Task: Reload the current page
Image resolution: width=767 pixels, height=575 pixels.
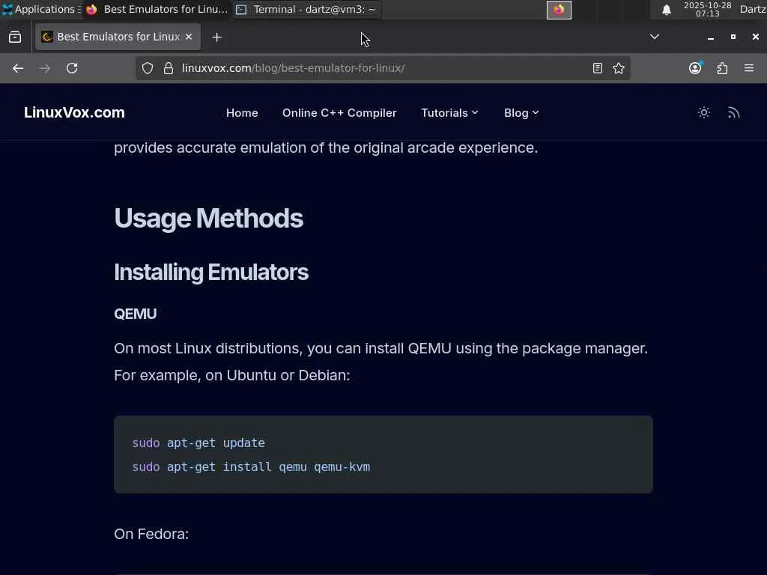Action: click(72, 68)
